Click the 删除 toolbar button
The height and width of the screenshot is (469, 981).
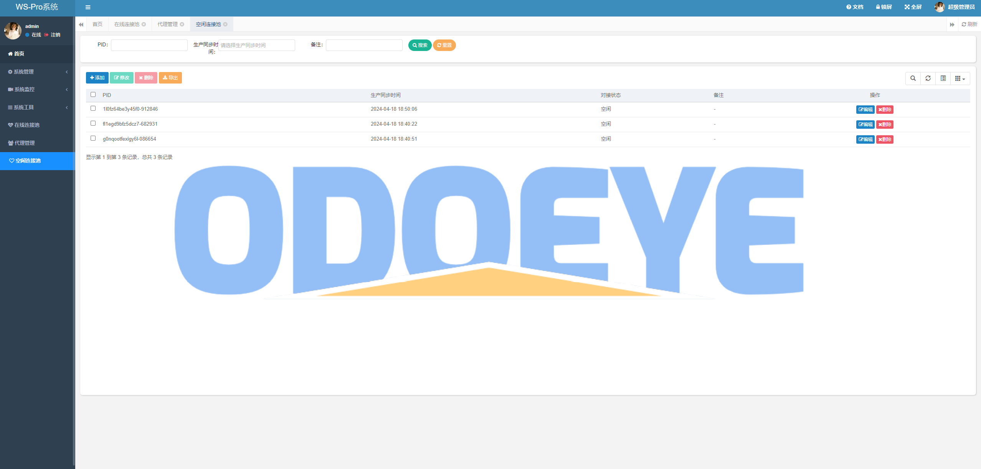tap(146, 78)
